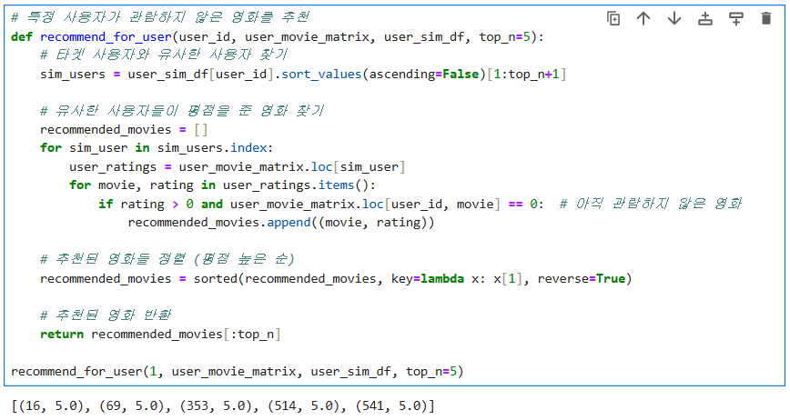
Task: Click the 'sorted(recommended_movies, key=lambda' line
Action: [336, 279]
